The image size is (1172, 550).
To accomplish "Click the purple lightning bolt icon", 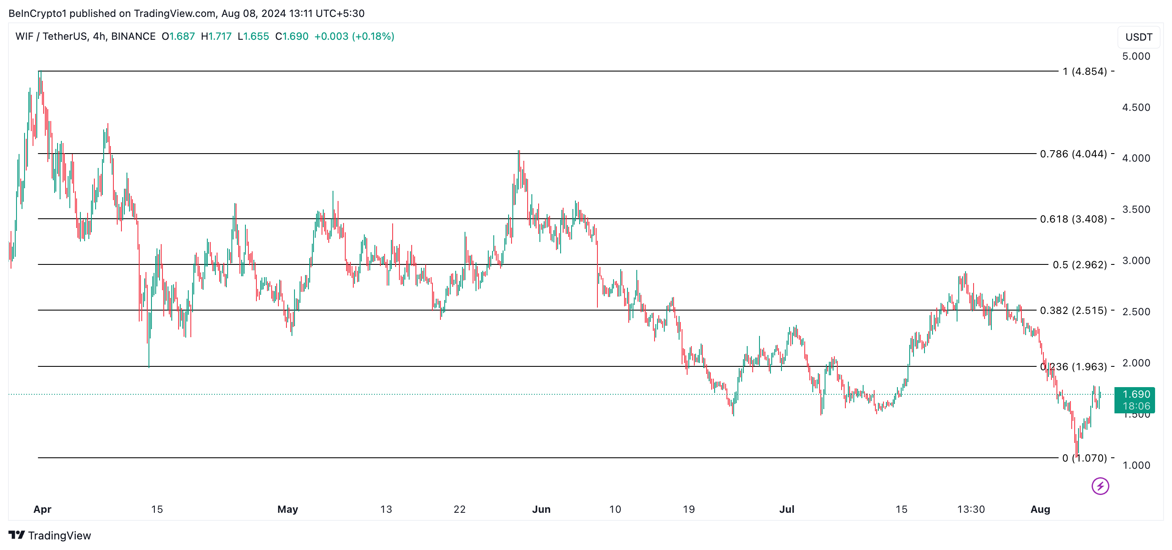I will pos(1100,486).
